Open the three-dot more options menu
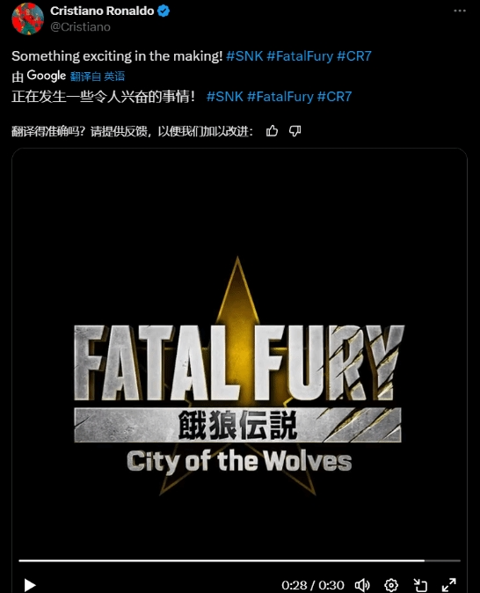Image resolution: width=480 pixels, height=593 pixels. [460, 11]
